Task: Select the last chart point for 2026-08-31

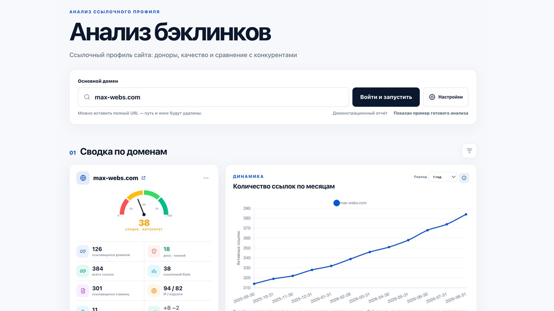Action: 466,214
